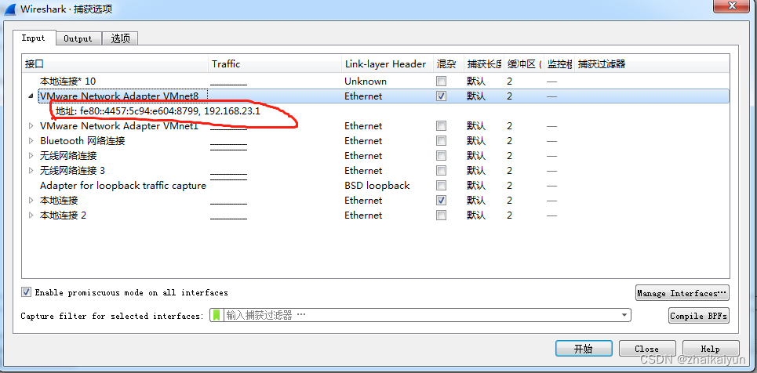Select the 本地连接 2 interface
Viewport: 757px width, 373px height.
[63, 215]
